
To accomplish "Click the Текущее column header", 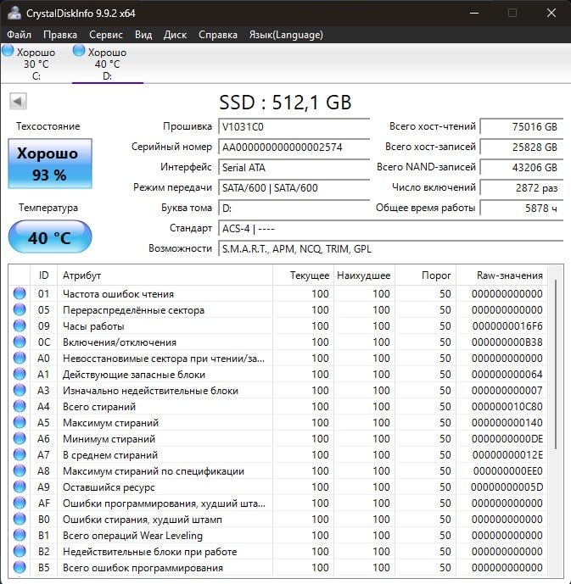I will (303, 275).
